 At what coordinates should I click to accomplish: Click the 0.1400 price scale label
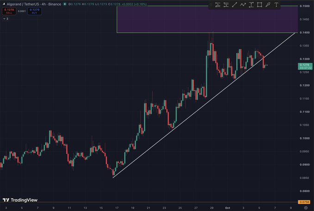coord(305,32)
